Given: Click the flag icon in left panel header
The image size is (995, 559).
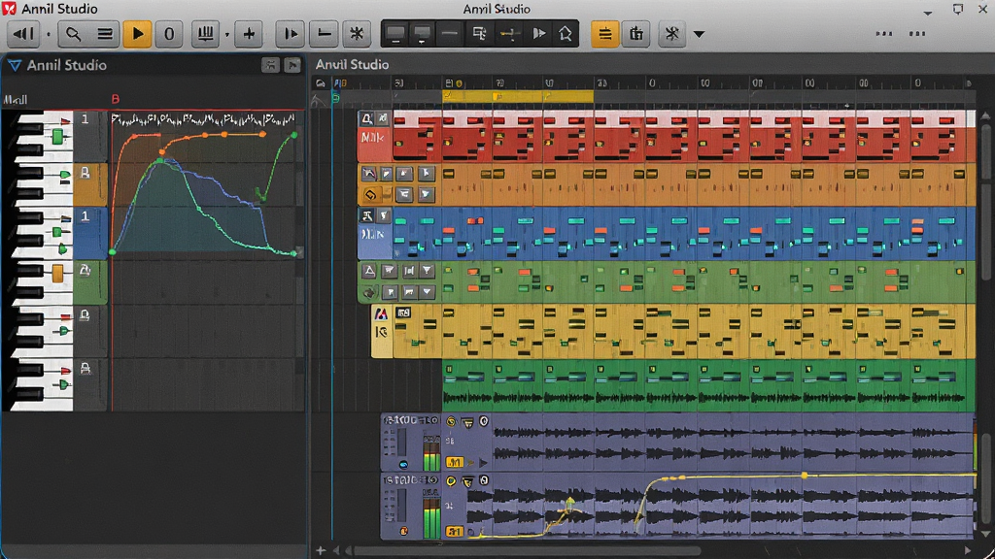Looking at the screenshot, I should 292,65.
